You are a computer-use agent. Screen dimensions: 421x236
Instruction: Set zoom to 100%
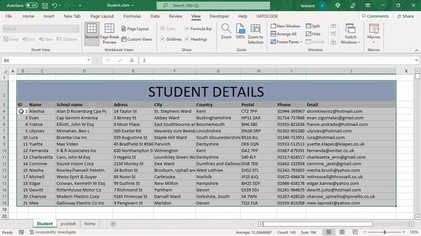click(240, 31)
